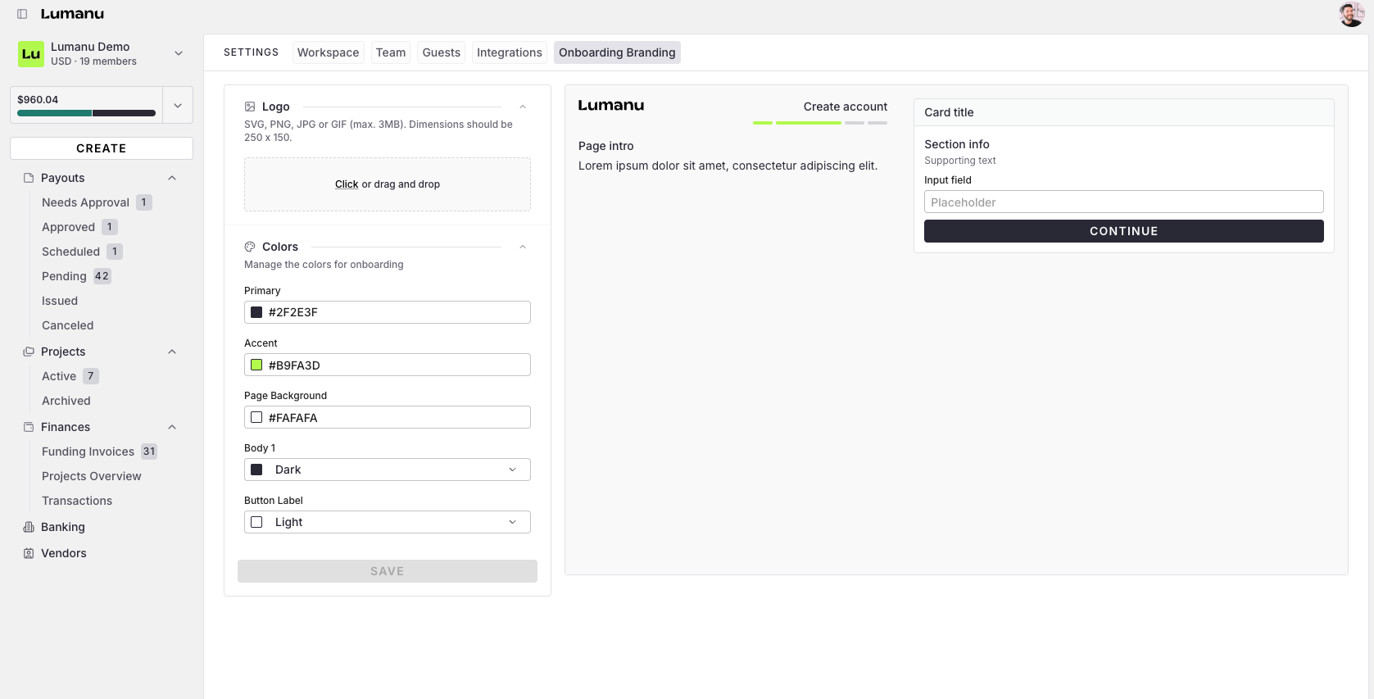Click the Projects section icon
Screen dimensions: 1374x699
(29, 352)
